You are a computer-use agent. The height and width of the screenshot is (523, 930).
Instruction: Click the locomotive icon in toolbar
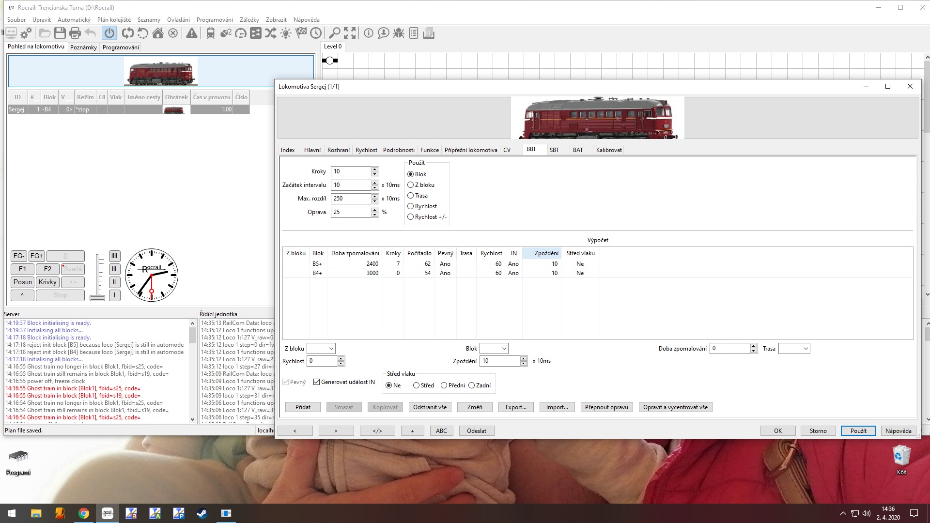[x=211, y=33]
